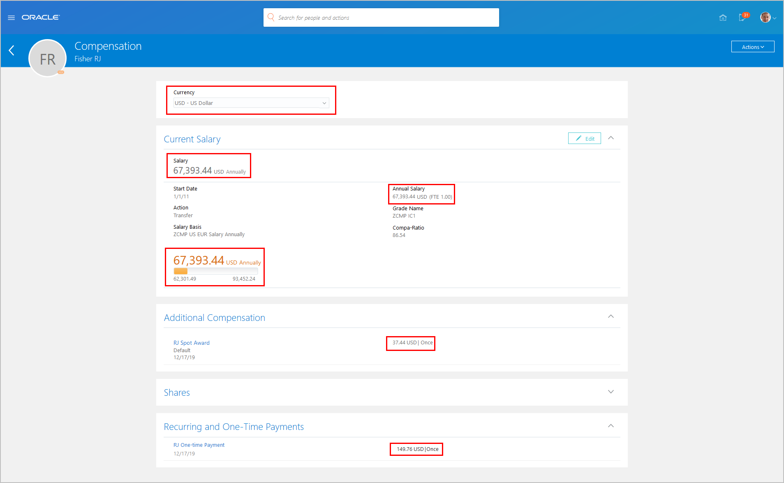The width and height of the screenshot is (784, 483).
Task: Open the Currency dropdown
Action: pyautogui.click(x=251, y=103)
